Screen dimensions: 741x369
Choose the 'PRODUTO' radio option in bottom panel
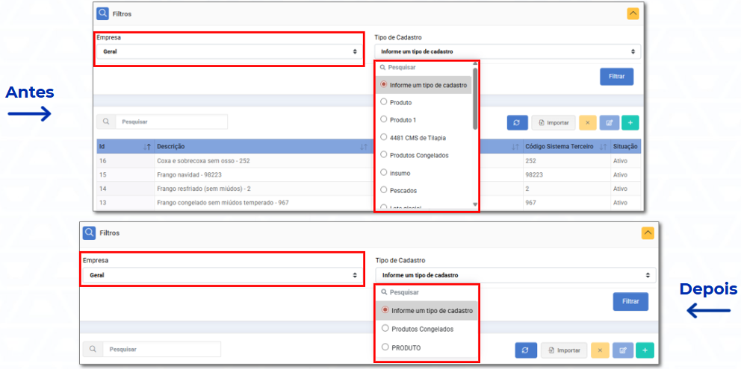click(385, 347)
